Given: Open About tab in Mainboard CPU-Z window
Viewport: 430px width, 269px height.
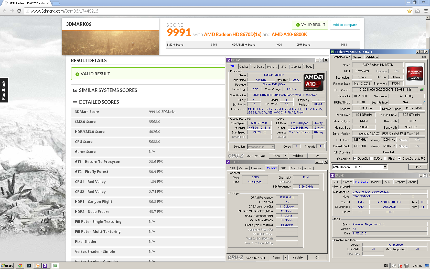Looking at the screenshot, I should click(412, 182).
